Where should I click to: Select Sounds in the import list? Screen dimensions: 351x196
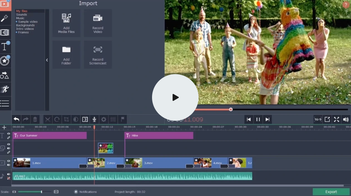(22, 15)
